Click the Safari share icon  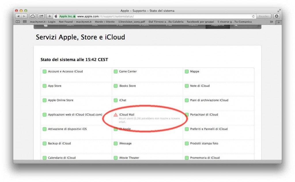point(41,16)
